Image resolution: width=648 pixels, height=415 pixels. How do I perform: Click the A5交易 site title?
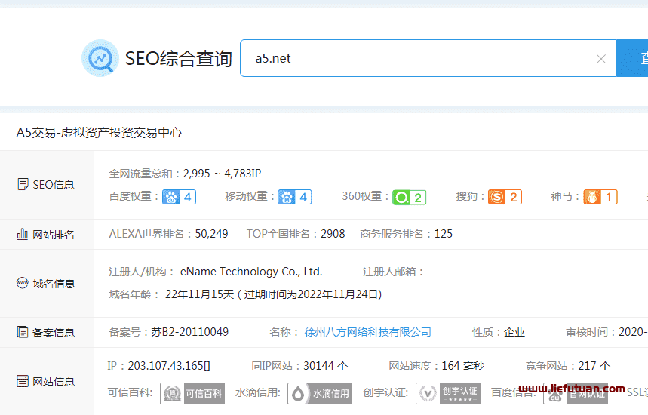tap(99, 133)
